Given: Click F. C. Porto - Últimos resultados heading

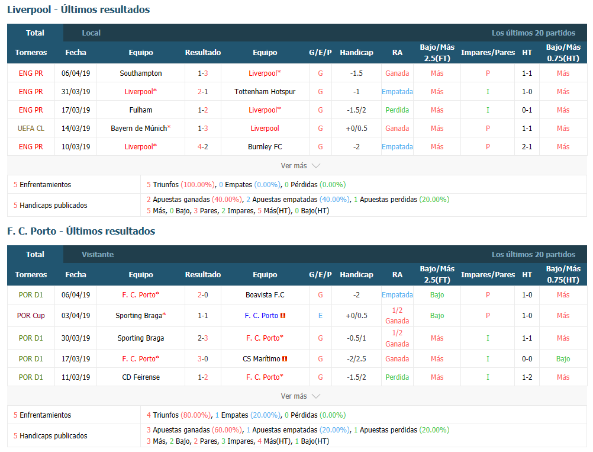Looking at the screenshot, I should click(81, 231).
